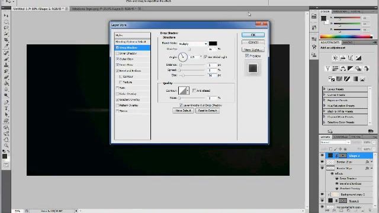Click the Make Default button
Image resolution: width=379 pixels, height=213 pixels.
point(183,111)
